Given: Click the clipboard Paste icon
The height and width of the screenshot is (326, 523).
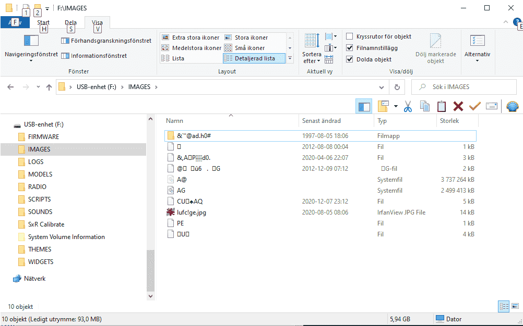Looking at the screenshot, I should click(x=442, y=107).
